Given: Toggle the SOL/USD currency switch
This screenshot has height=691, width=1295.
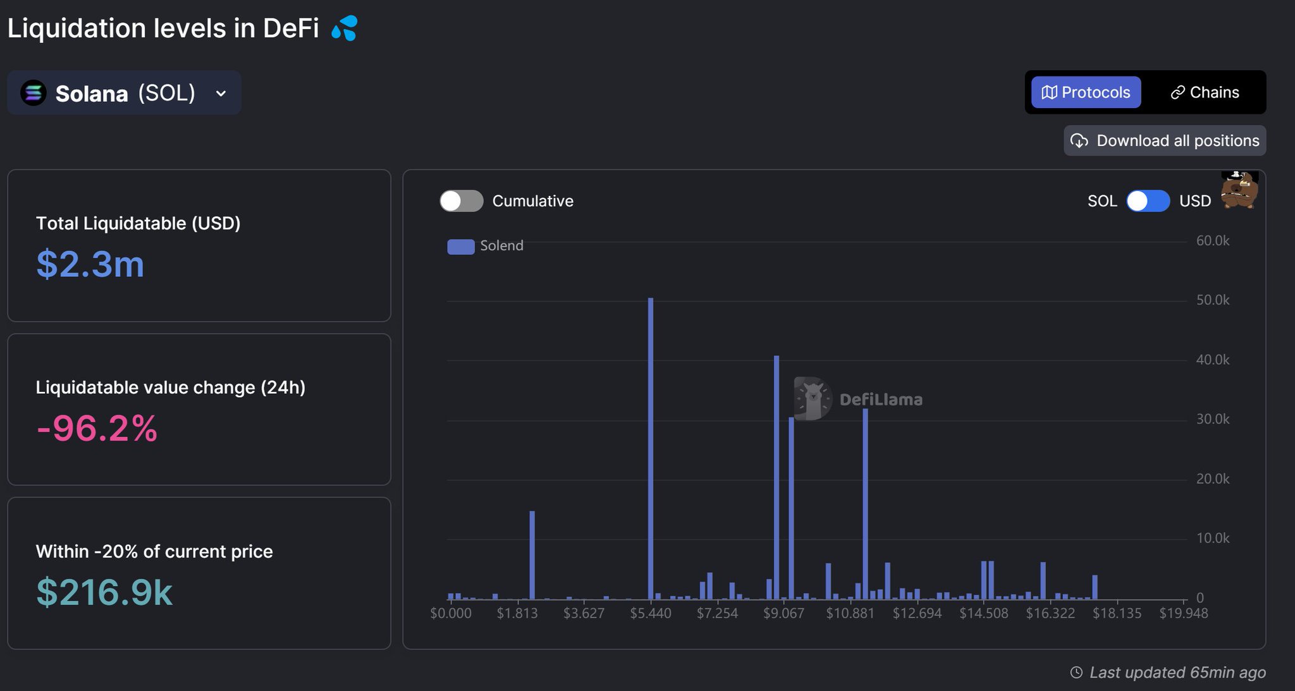Looking at the screenshot, I should coord(1148,201).
